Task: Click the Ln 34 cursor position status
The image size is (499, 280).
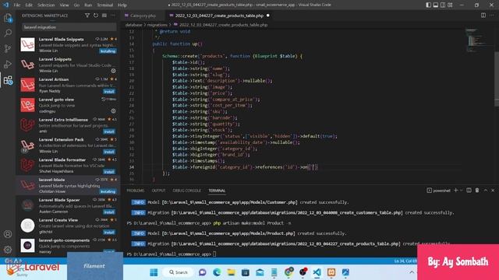Action: 405,261
